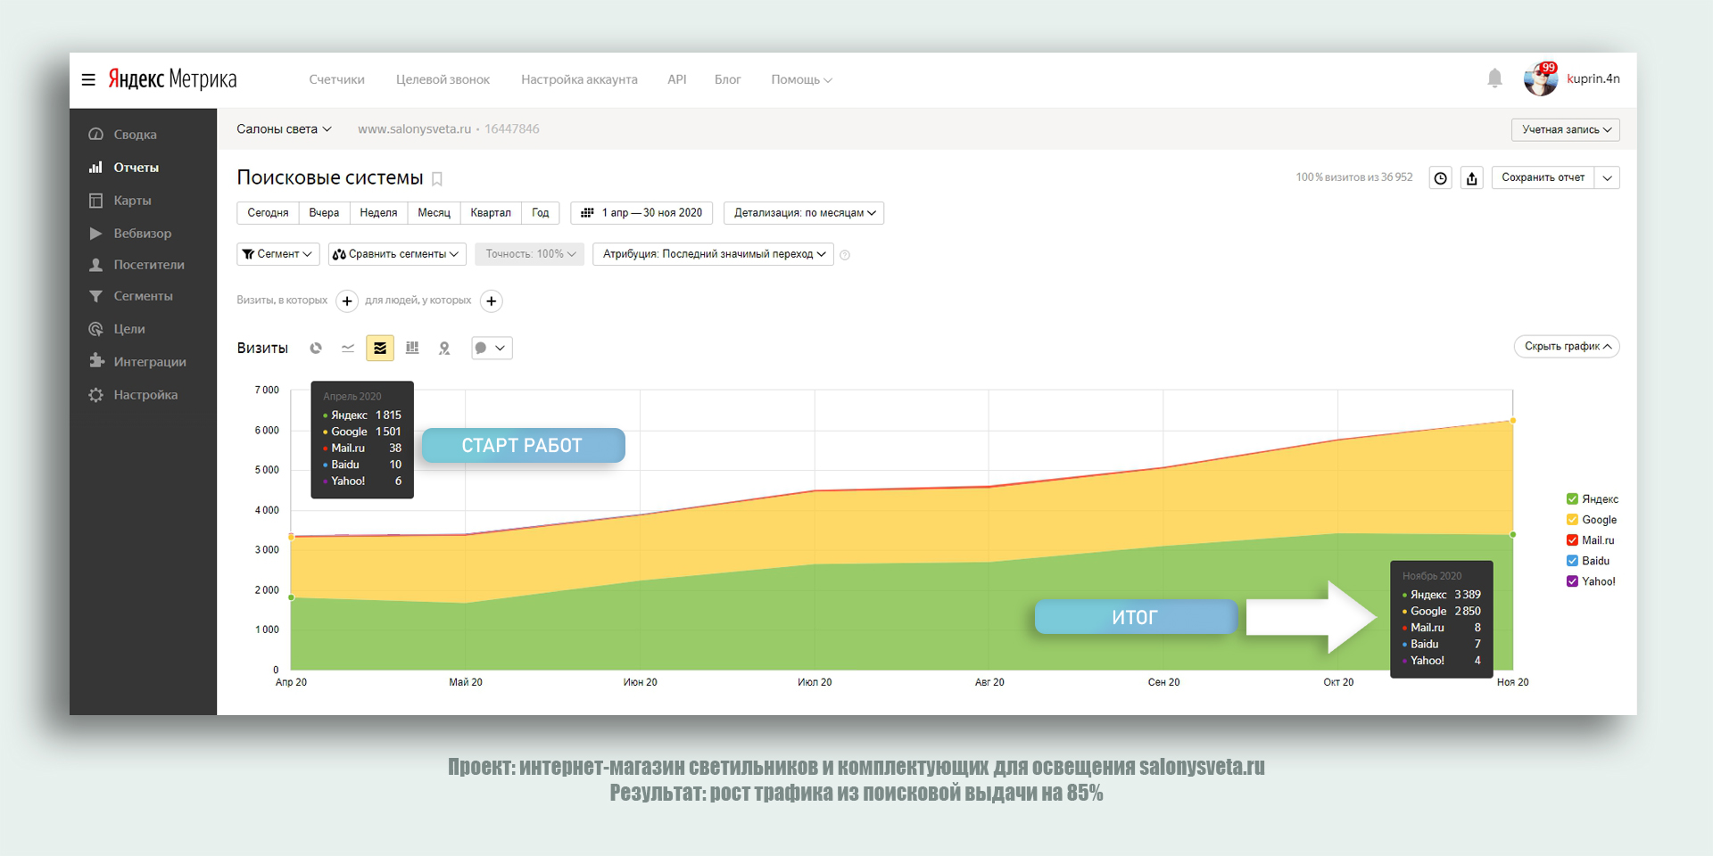Open Вебвизор in the sidebar
1713x856 pixels.
(x=142, y=234)
